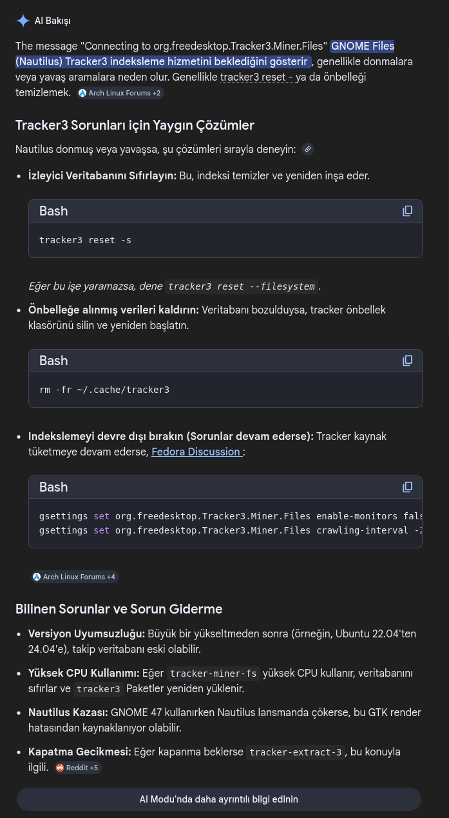The width and height of the screenshot is (449, 818).
Task: Click the "tracker-miner-fs" inline code chip
Action: point(213,673)
